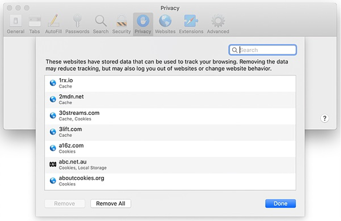
Task: Click the greyed-out Remove button
Action: point(65,204)
